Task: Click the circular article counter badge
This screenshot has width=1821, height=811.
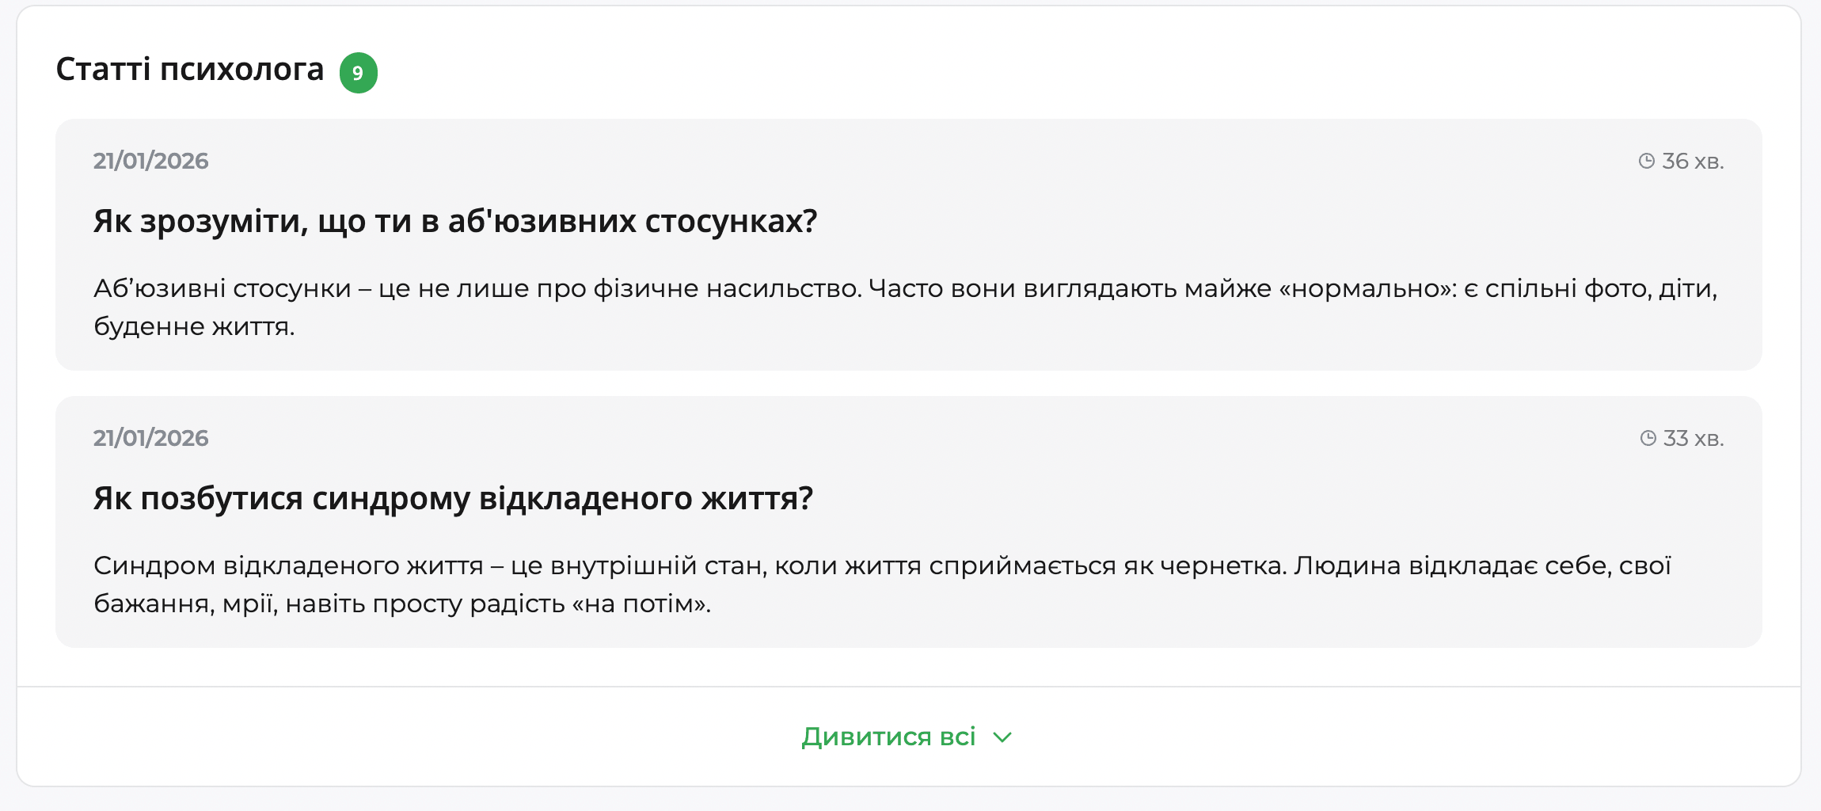Action: 358,73
